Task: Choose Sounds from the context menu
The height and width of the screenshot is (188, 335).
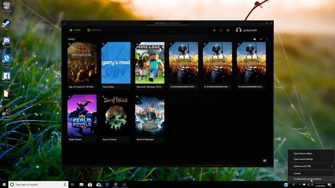Action: 311,173
